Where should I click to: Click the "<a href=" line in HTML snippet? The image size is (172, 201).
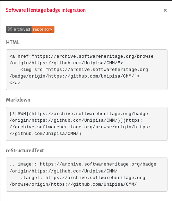[81, 56]
